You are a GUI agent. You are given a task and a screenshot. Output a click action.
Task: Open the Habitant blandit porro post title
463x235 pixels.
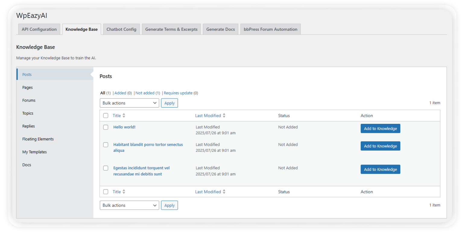(148, 145)
